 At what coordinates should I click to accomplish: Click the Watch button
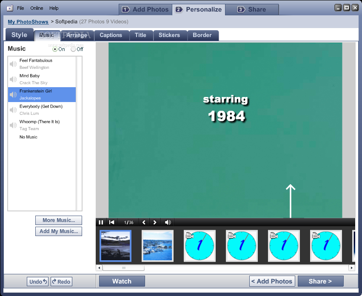point(122,282)
